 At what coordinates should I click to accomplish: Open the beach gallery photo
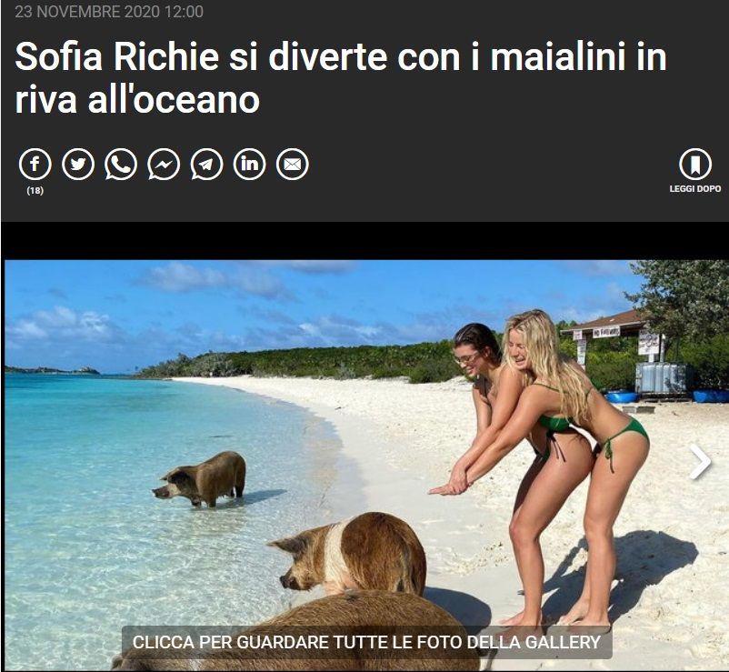366,465
